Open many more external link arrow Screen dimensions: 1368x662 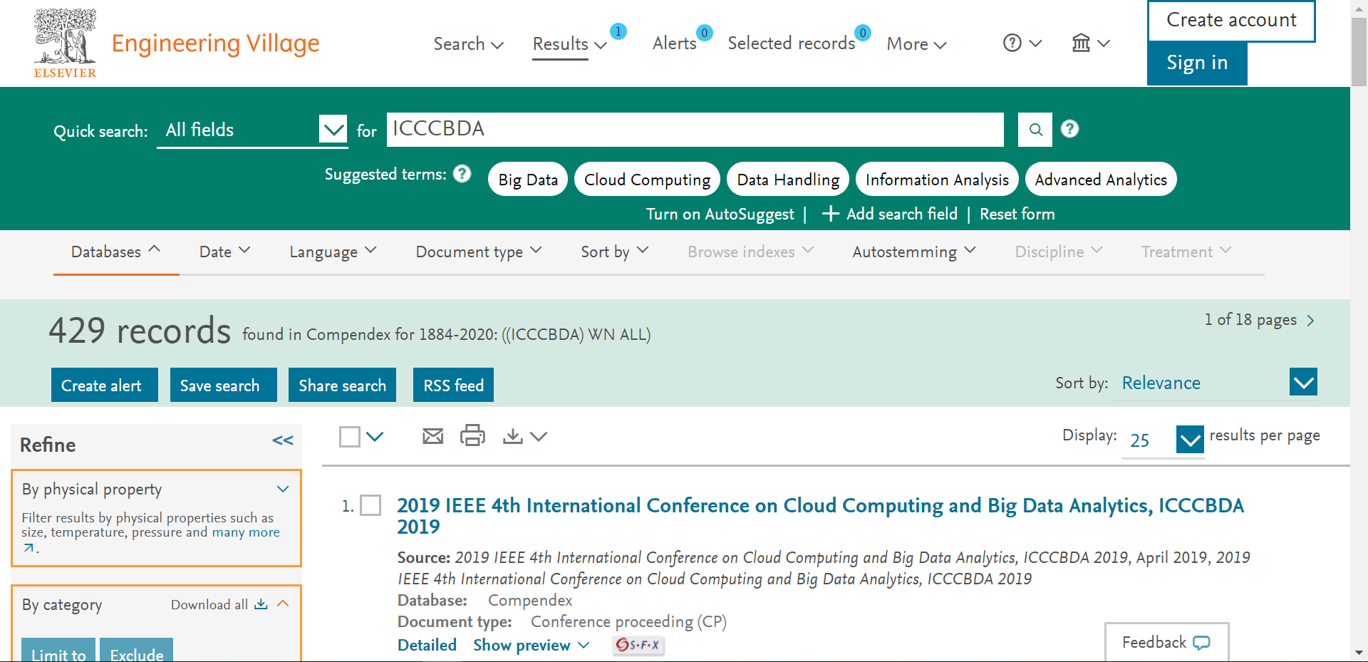pyautogui.click(x=28, y=548)
